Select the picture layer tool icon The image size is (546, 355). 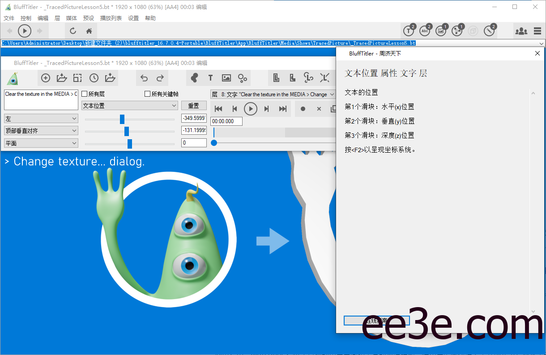(226, 78)
